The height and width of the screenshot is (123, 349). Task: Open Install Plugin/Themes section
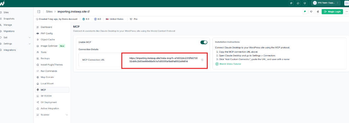(x=52, y=65)
